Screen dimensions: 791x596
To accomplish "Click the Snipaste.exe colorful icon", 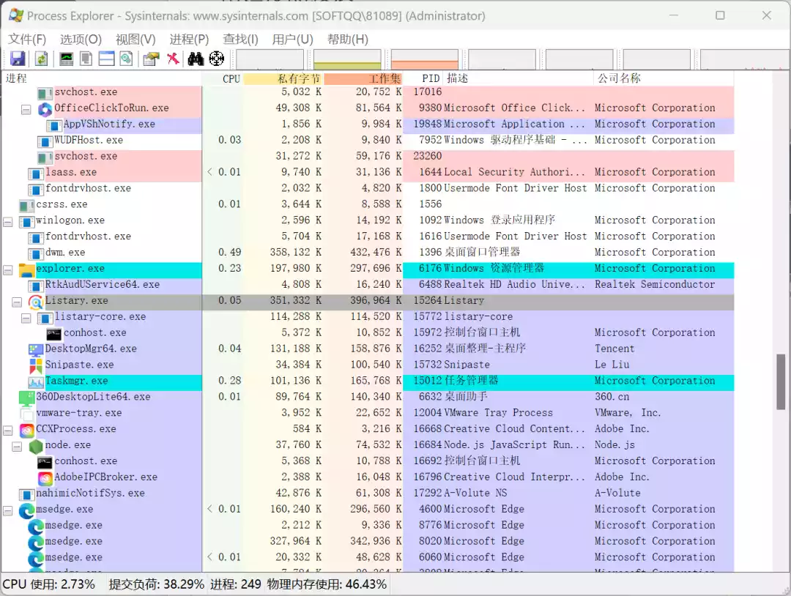I will [x=36, y=366].
